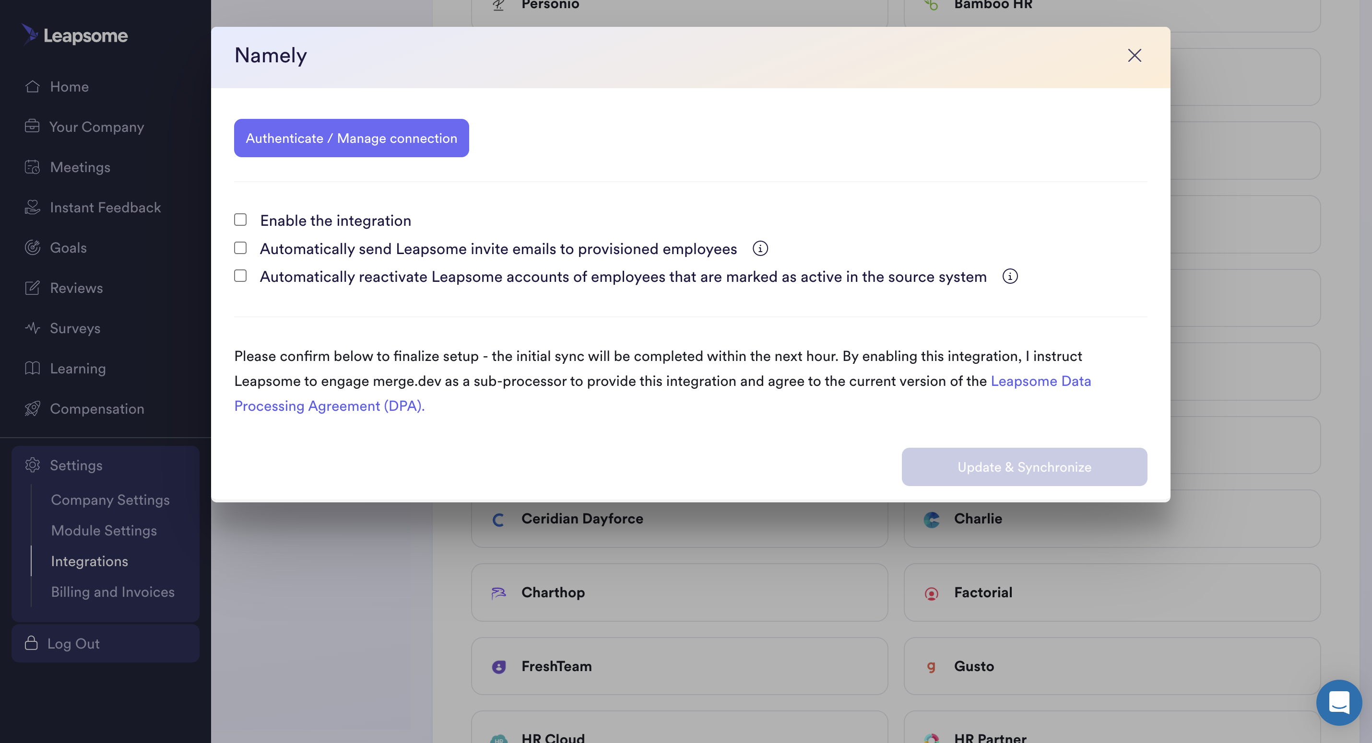Click the Surveys pulse icon
This screenshot has width=1372, height=743.
click(33, 328)
